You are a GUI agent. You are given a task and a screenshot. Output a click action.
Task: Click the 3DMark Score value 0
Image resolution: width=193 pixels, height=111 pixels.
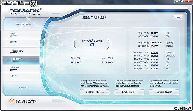[x=92, y=45]
